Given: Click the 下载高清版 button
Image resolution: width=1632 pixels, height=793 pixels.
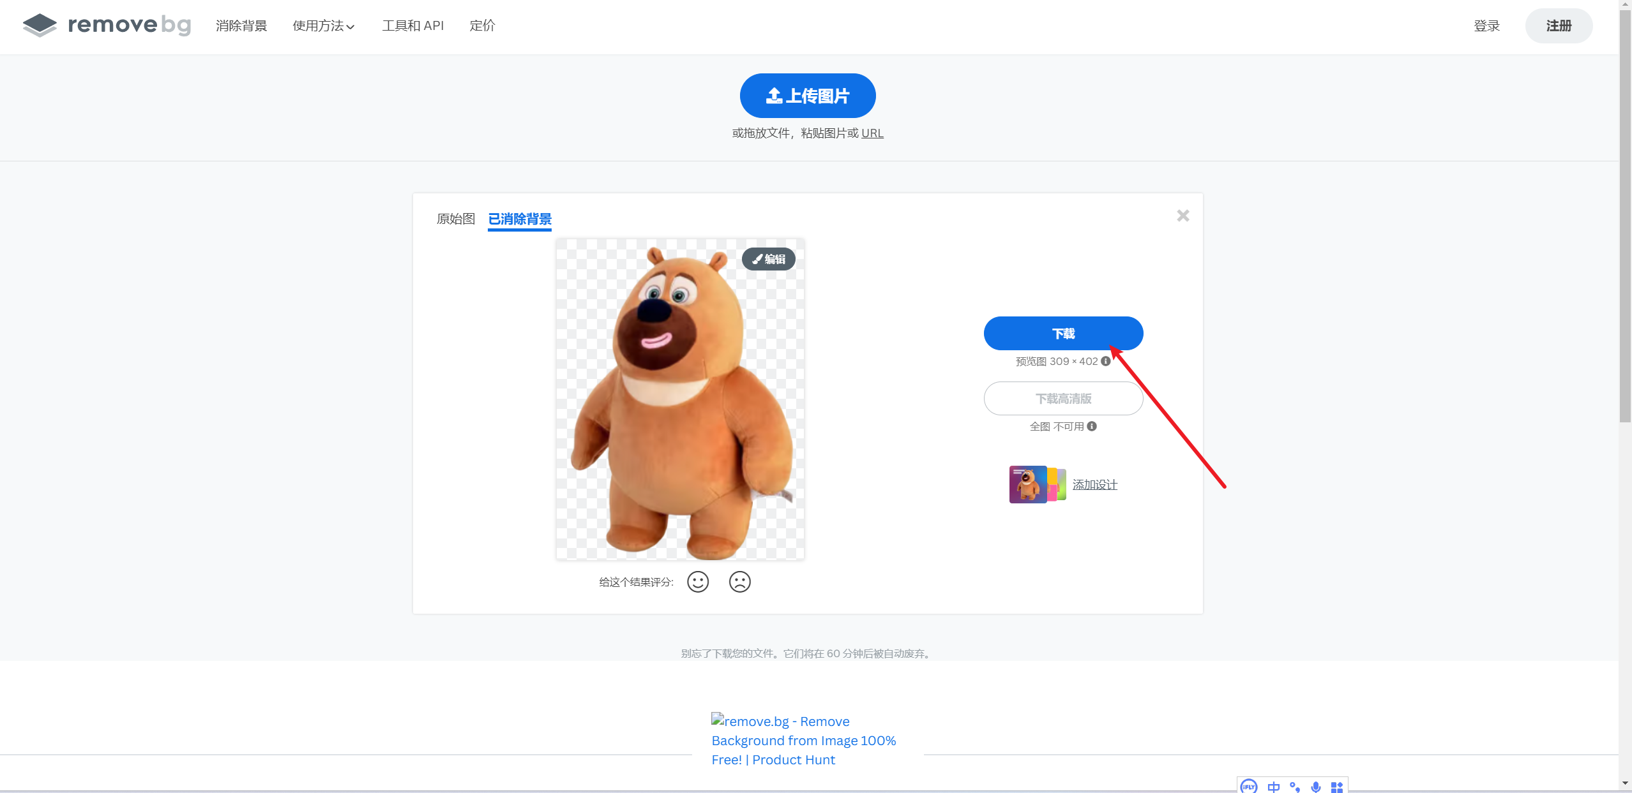Looking at the screenshot, I should tap(1063, 398).
